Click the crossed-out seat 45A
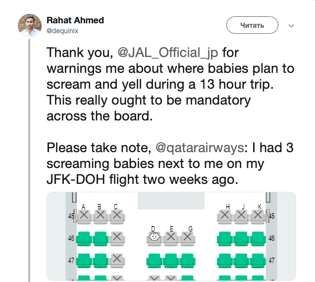 coord(84,216)
